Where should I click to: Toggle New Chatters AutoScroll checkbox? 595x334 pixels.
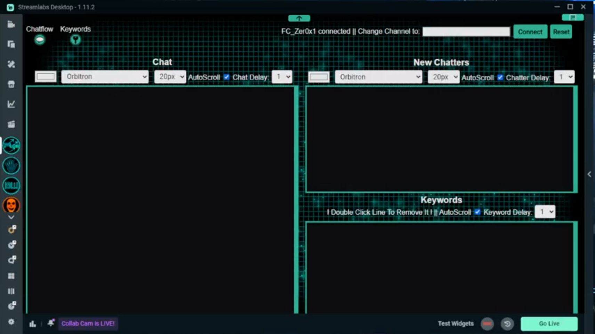click(x=500, y=77)
